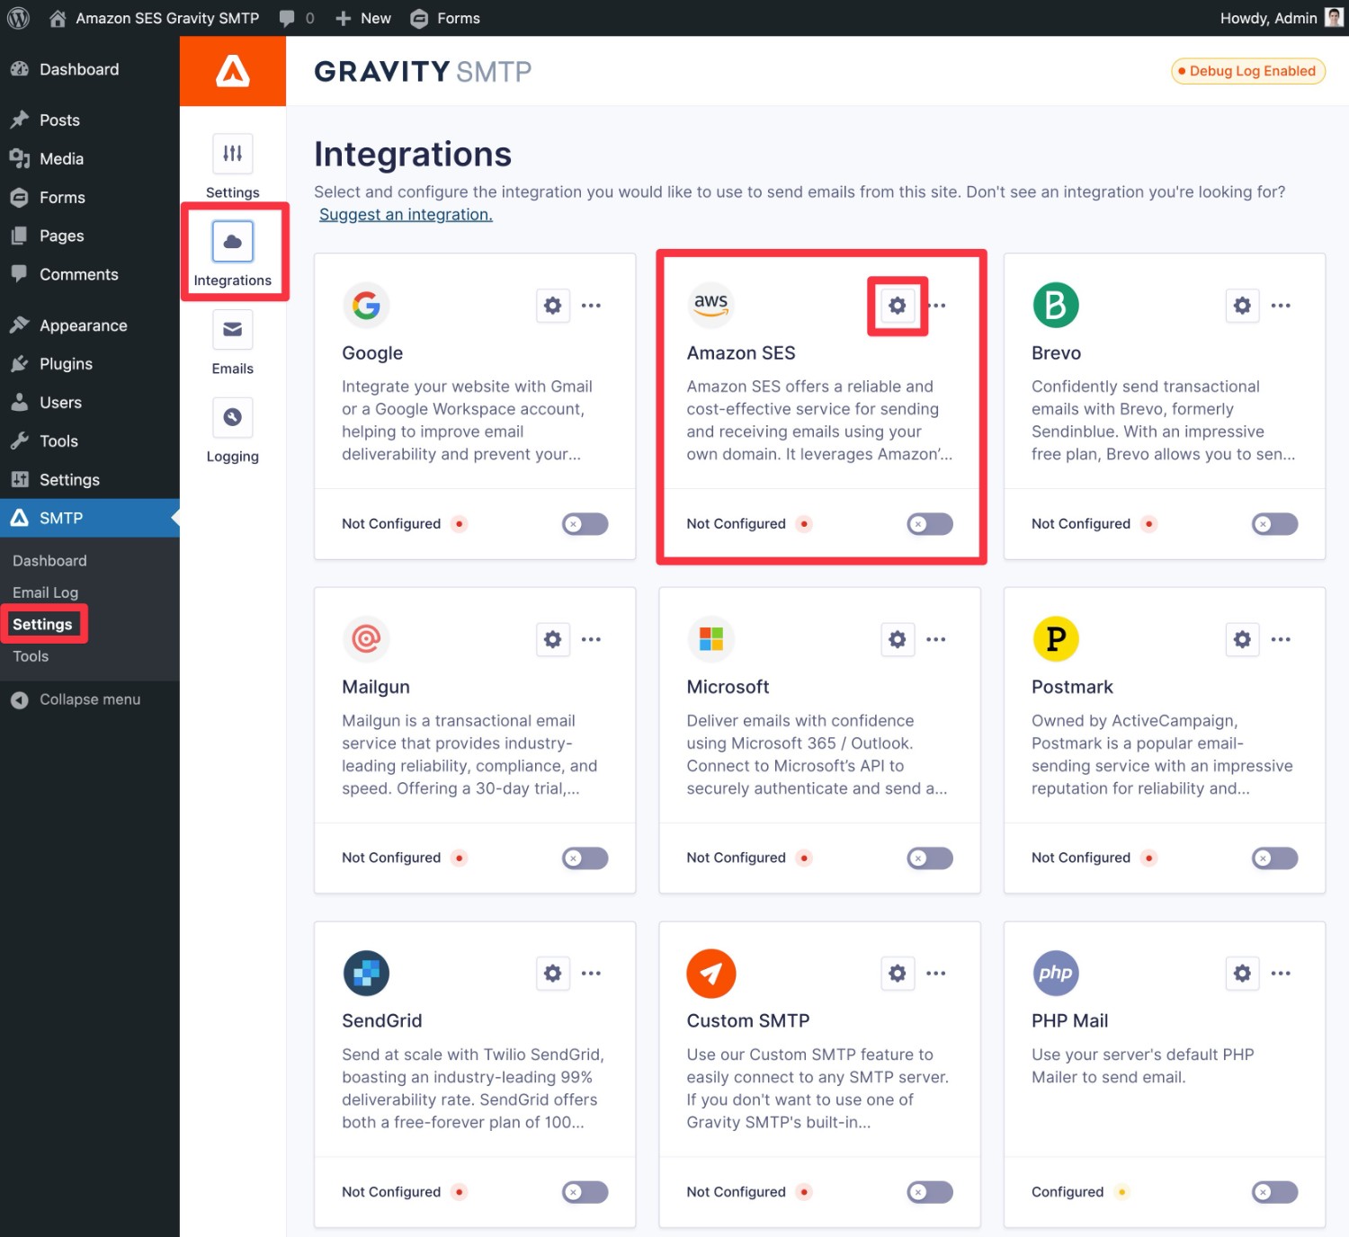
Task: Enable the Mailgun integration toggle
Action: pyautogui.click(x=585, y=859)
